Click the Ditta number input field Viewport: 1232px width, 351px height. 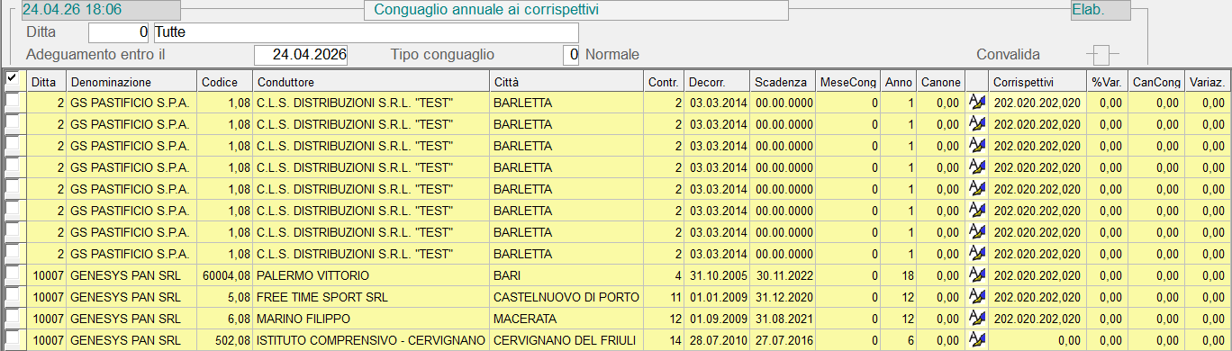pyautogui.click(x=119, y=33)
